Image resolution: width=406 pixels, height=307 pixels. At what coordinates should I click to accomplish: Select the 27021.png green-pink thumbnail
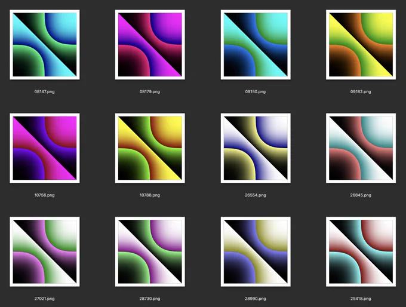pyautogui.click(x=45, y=251)
